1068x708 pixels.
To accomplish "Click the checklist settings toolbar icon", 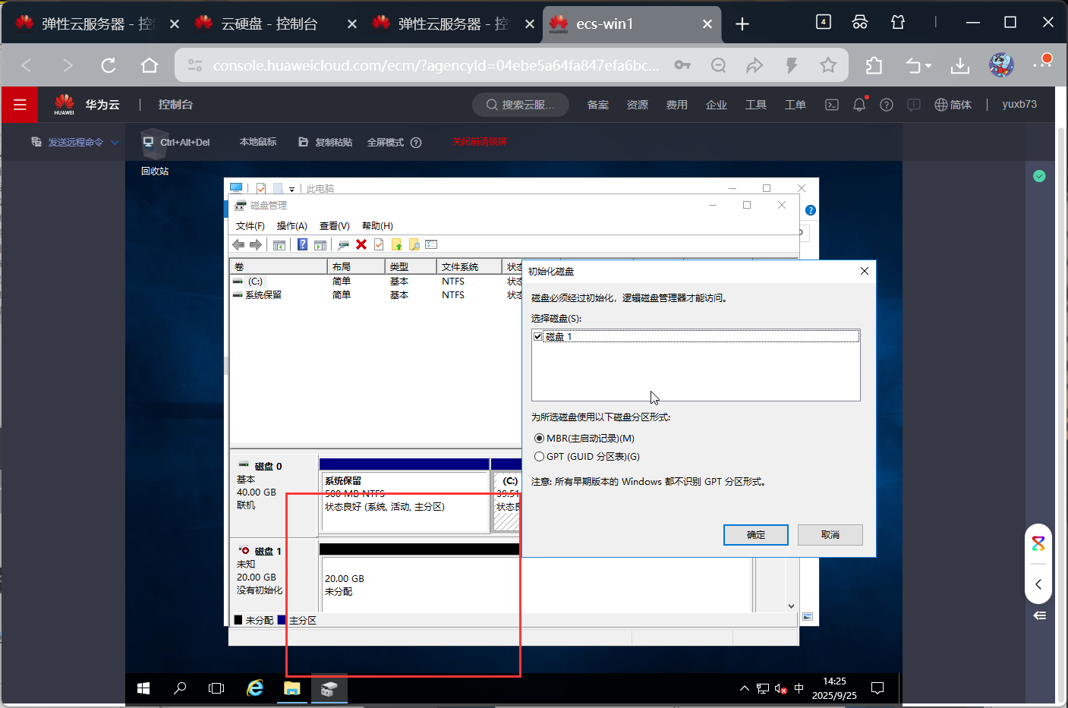I will point(431,244).
